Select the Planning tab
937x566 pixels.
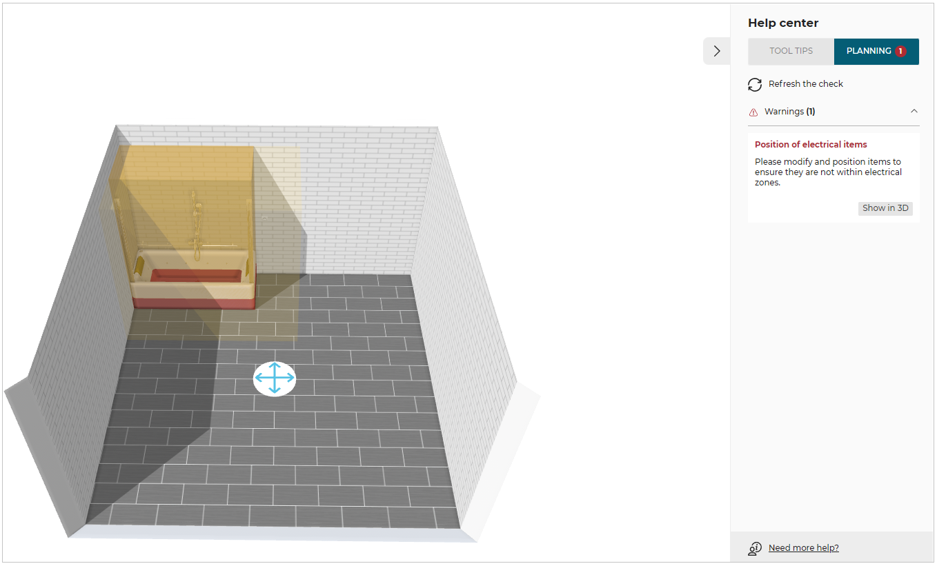868,51
